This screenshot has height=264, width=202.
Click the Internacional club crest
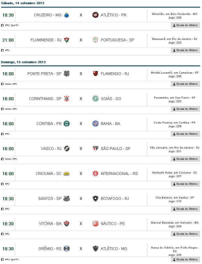pyautogui.click(x=95, y=174)
